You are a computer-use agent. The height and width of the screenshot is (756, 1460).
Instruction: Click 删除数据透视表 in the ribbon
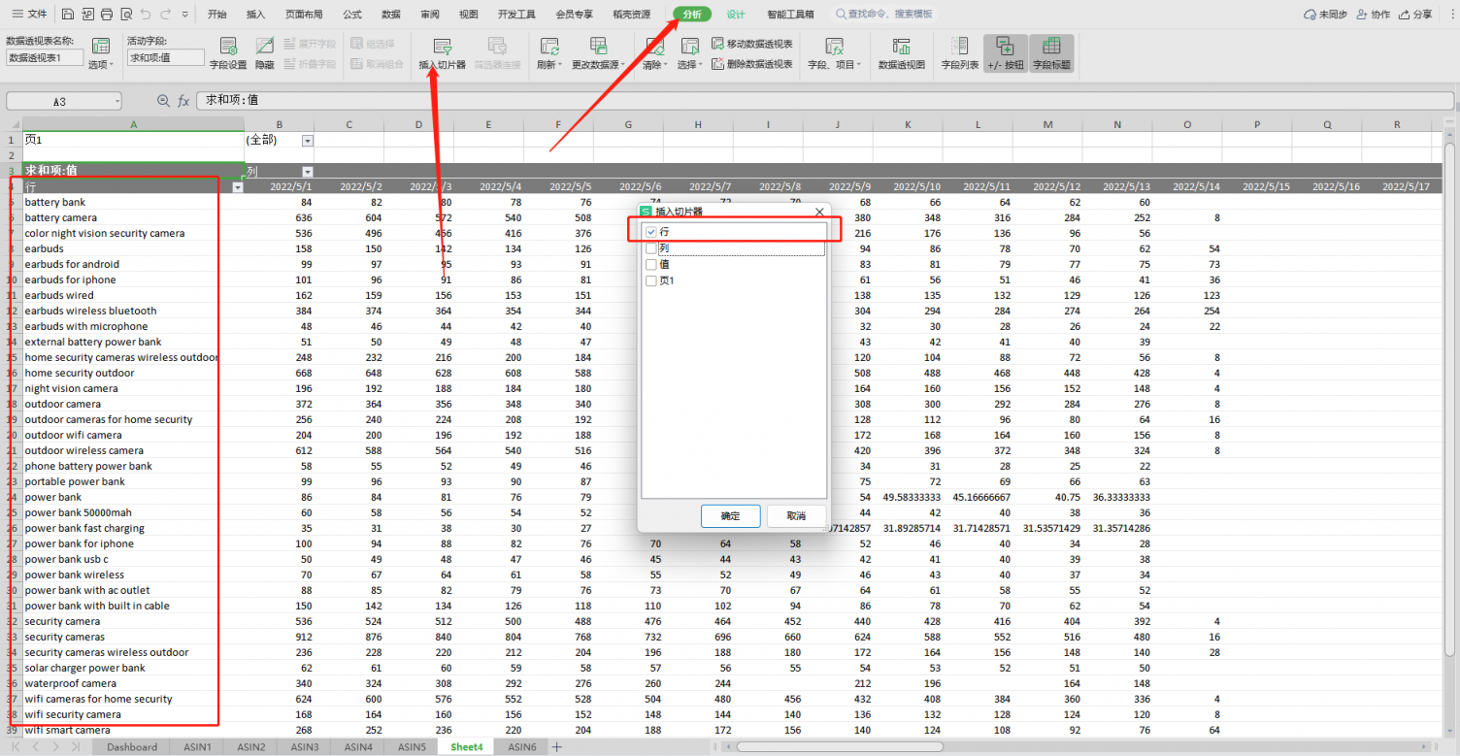click(752, 64)
